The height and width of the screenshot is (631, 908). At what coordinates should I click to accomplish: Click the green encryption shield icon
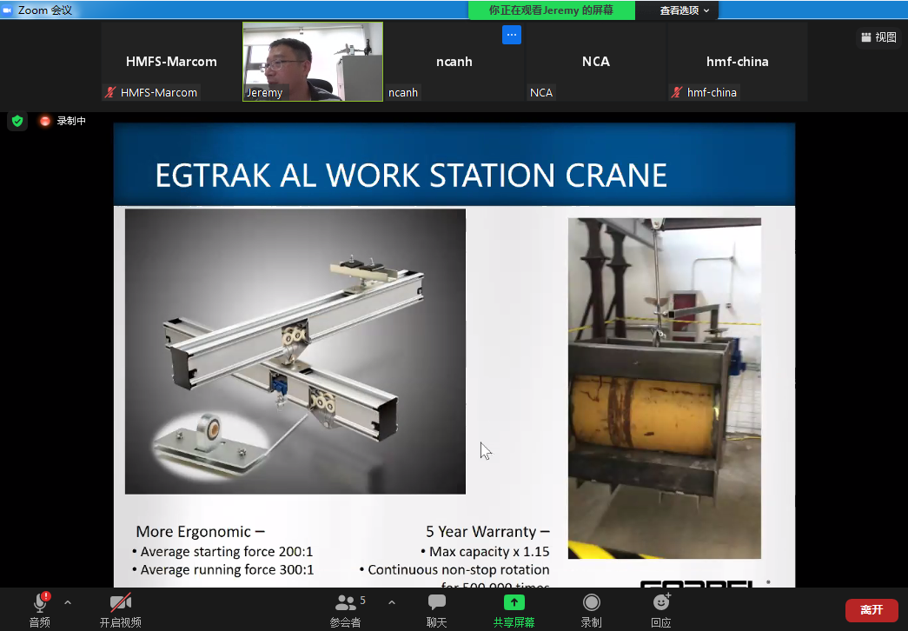coord(17,121)
